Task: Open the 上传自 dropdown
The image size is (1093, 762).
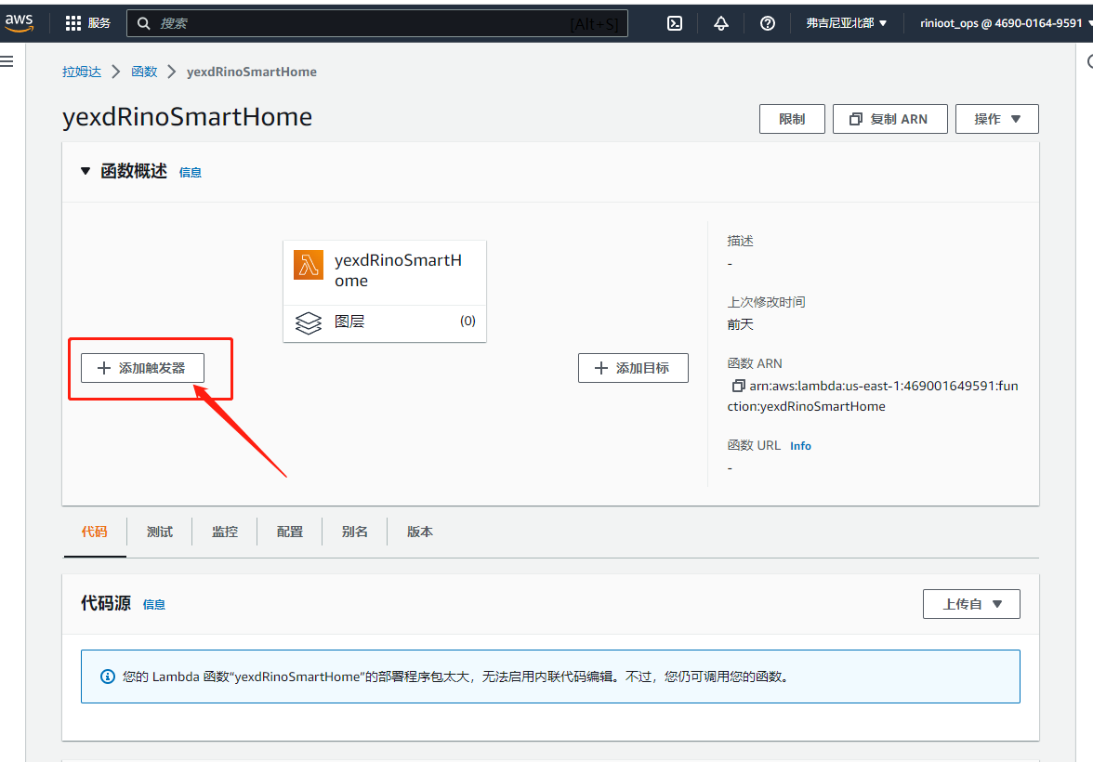Action: tap(971, 604)
